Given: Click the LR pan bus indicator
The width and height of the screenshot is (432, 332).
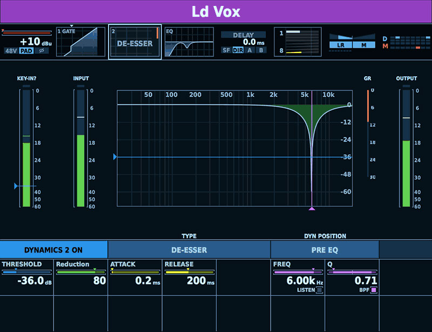Looking at the screenshot, I should point(341,45).
